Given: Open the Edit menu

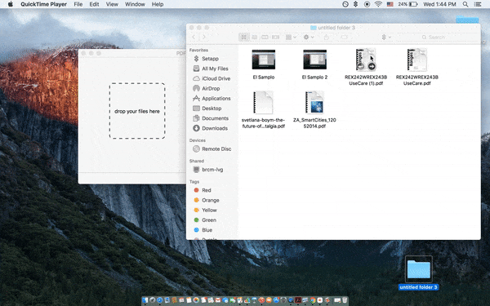Looking at the screenshot, I should [x=94, y=4].
